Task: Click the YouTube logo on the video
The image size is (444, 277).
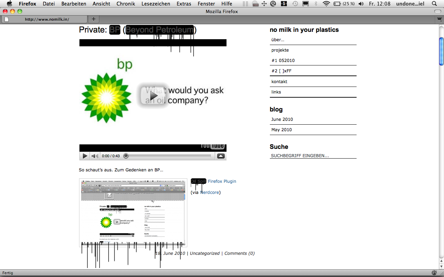Action: tap(213, 146)
